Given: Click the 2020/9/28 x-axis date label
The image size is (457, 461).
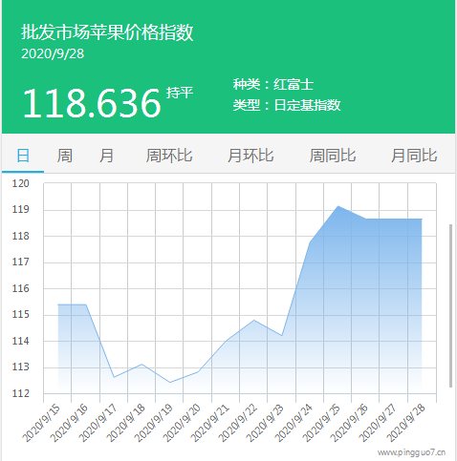Looking at the screenshot, I should click(x=405, y=424).
